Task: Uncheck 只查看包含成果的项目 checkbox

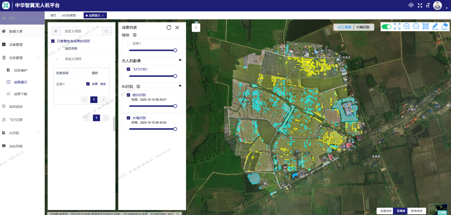Action: 53,41
